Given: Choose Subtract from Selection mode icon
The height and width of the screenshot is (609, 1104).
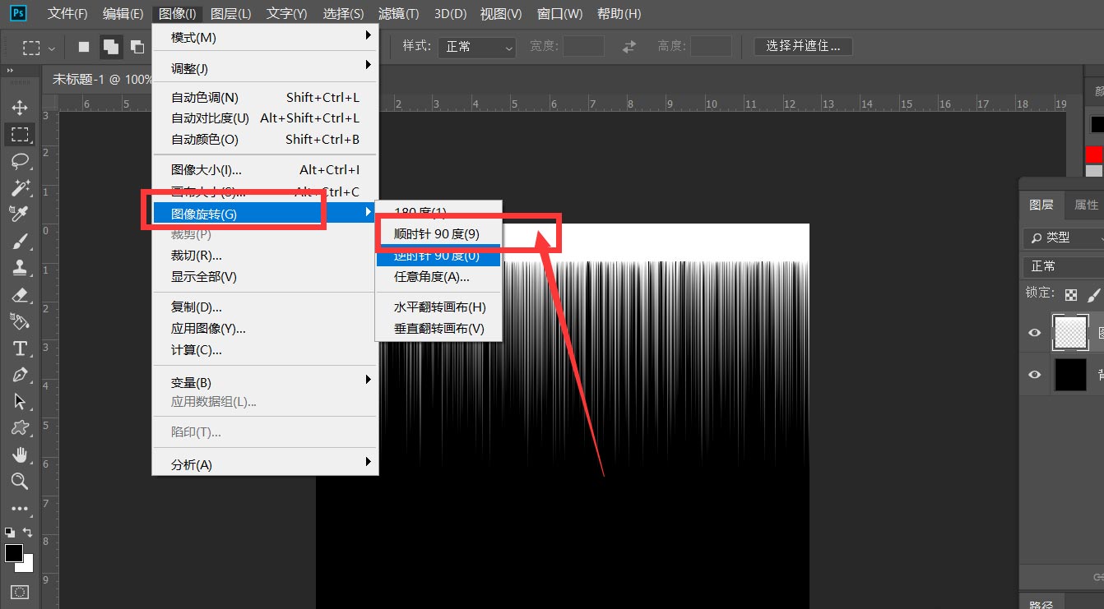Looking at the screenshot, I should [137, 47].
